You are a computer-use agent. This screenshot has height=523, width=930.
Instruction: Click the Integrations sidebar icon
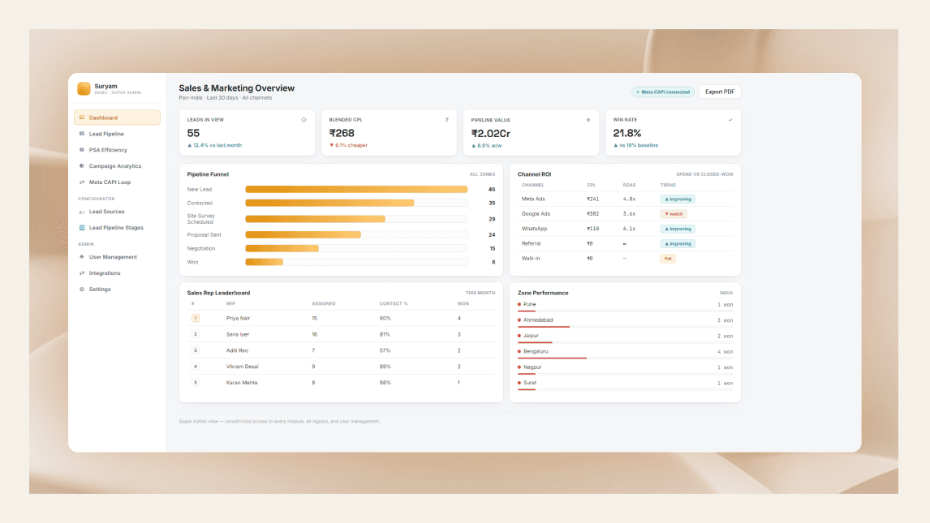tap(82, 273)
